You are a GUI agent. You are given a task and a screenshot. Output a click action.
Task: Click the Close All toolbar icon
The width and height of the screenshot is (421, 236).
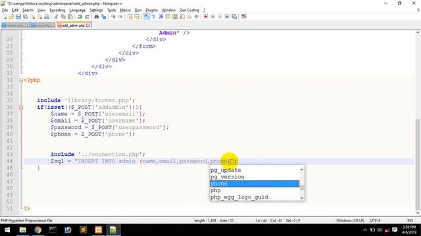click(39, 16)
